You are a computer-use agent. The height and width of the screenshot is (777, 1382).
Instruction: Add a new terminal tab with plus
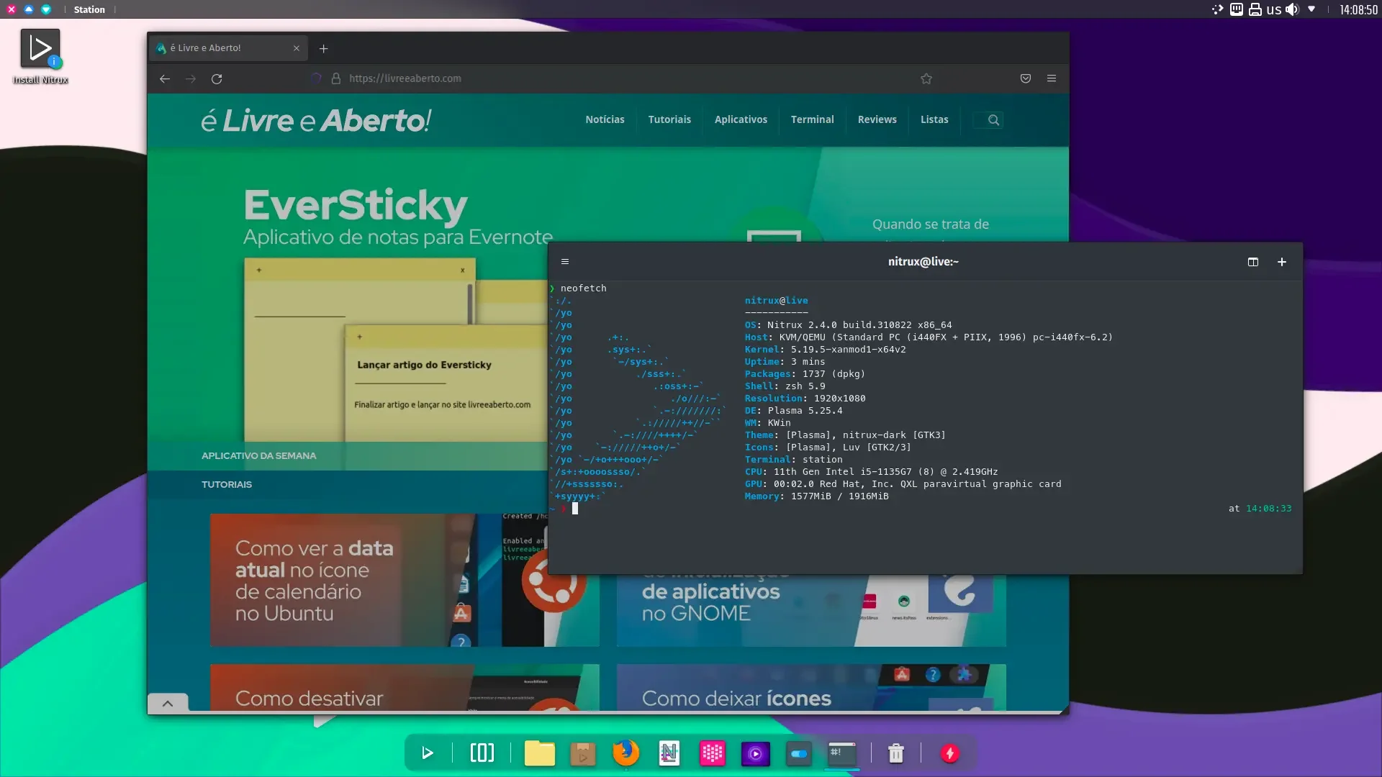coord(1282,262)
